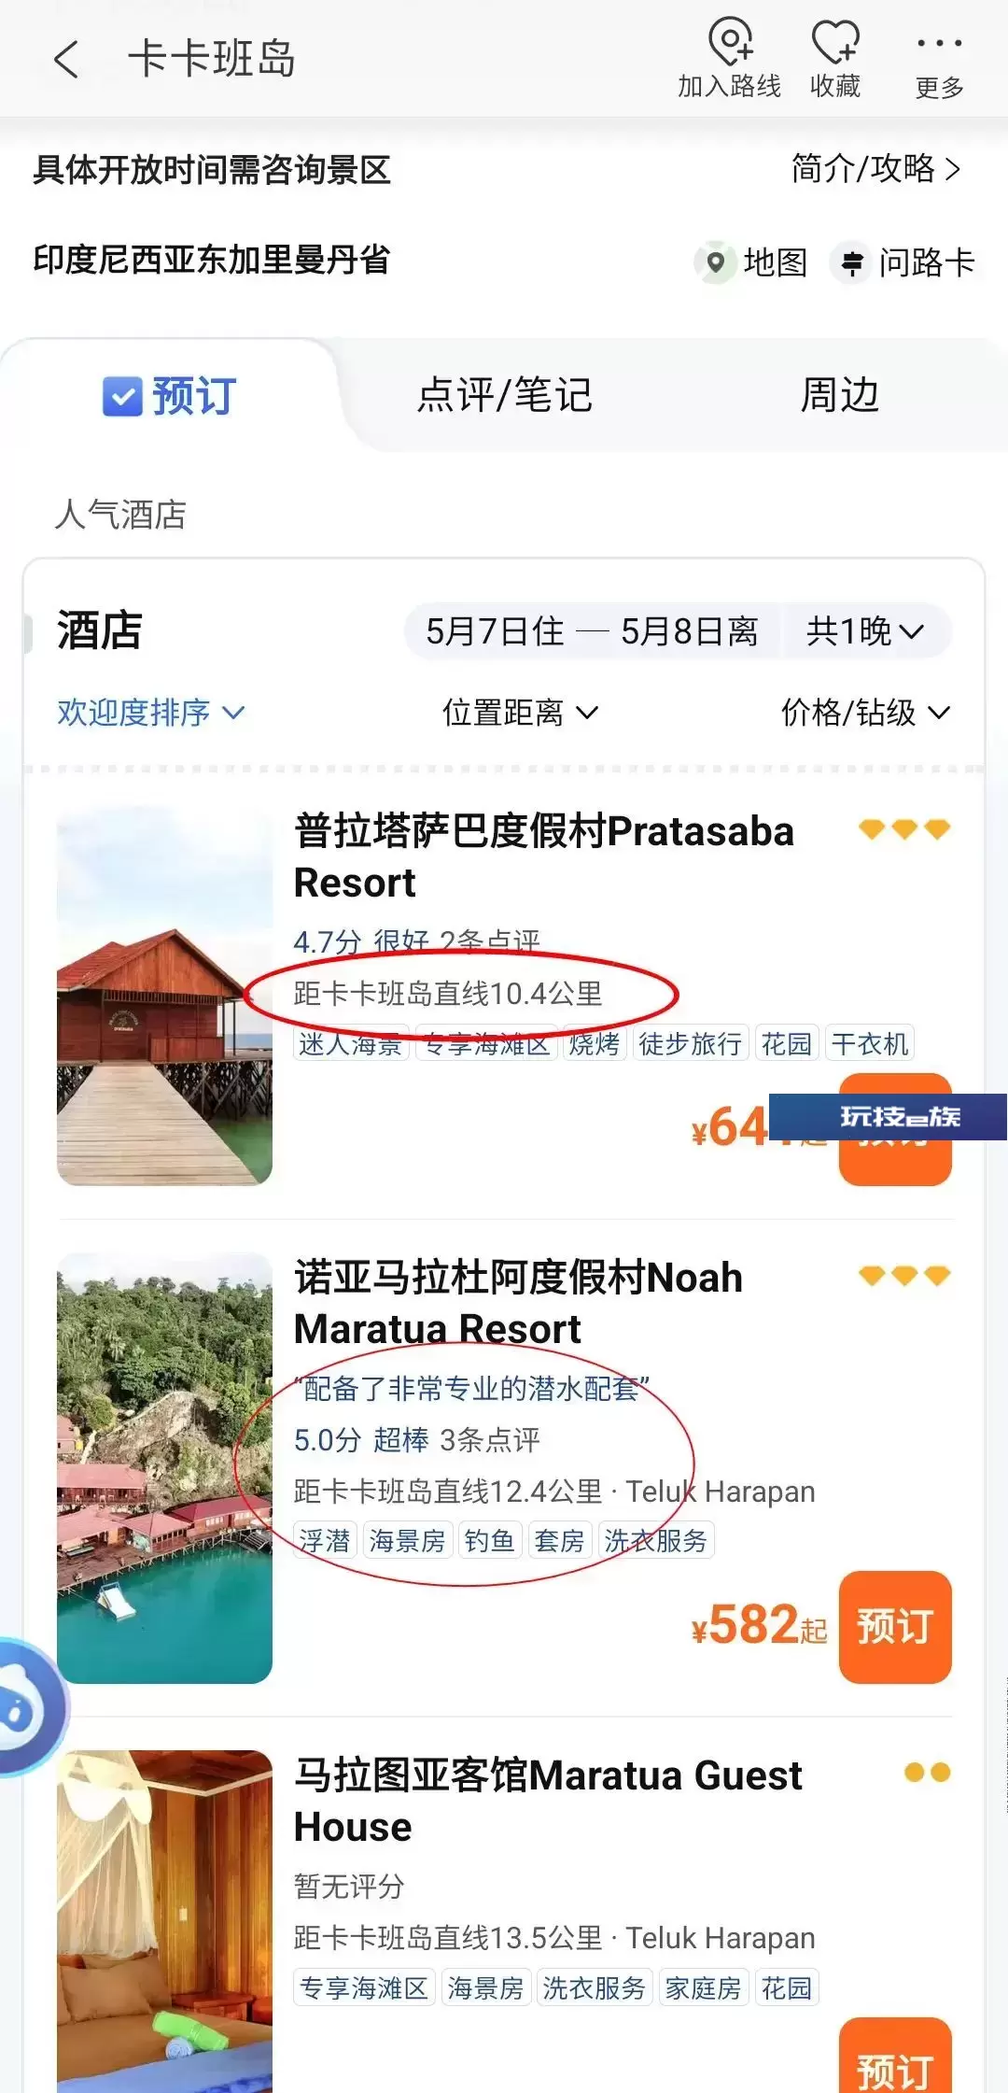
Task: Tap the 收藏 heart favorite icon
Action: point(834,41)
